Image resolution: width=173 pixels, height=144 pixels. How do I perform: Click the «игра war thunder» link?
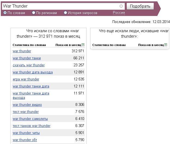(26, 79)
